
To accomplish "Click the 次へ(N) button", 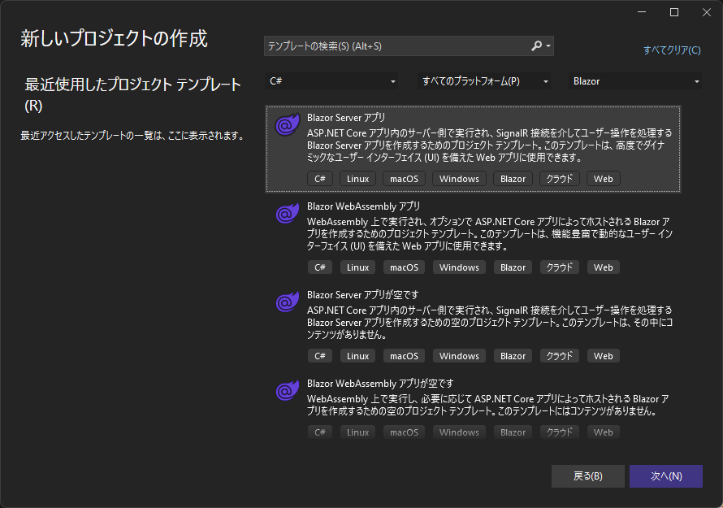I will click(x=666, y=476).
